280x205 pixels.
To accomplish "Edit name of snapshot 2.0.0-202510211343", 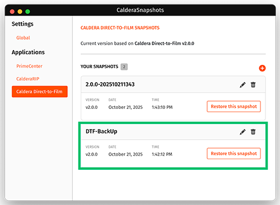I will [x=242, y=85].
